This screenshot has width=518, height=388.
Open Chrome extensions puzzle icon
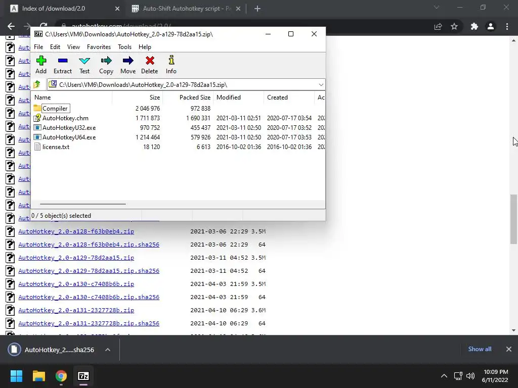(x=474, y=26)
